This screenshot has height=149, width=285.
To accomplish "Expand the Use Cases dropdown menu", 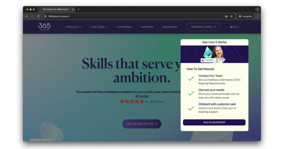I will pyautogui.click(x=99, y=27).
